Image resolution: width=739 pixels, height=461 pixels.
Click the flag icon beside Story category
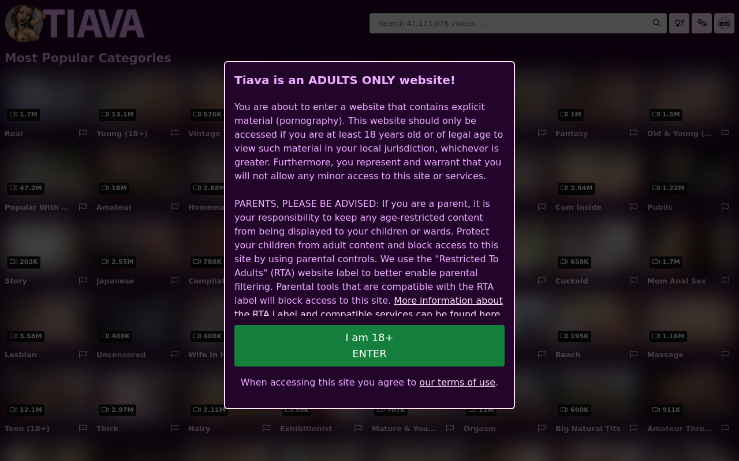[83, 281]
